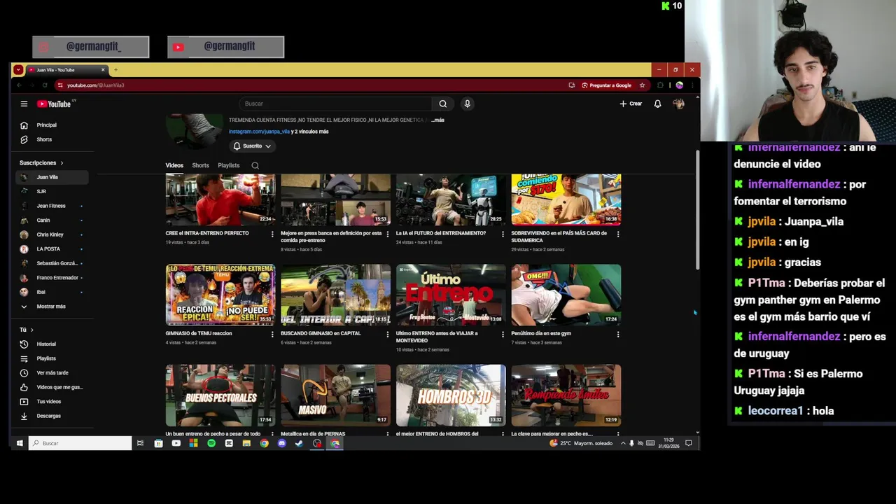Open Historial in the sidebar
Viewport: 896px width, 504px height.
pos(52,344)
